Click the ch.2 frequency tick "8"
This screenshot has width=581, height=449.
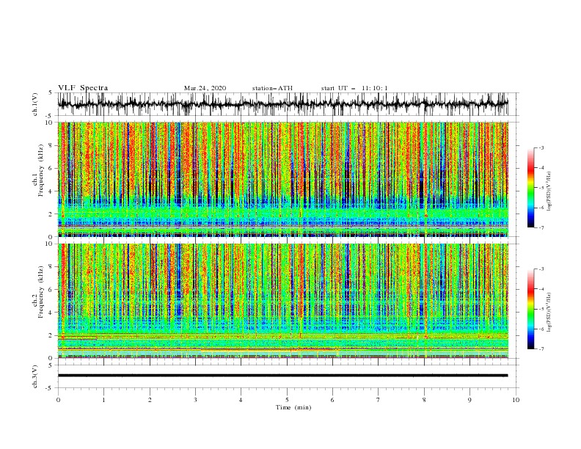(51, 267)
